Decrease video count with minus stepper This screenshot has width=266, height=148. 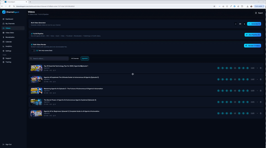coord(236,24)
